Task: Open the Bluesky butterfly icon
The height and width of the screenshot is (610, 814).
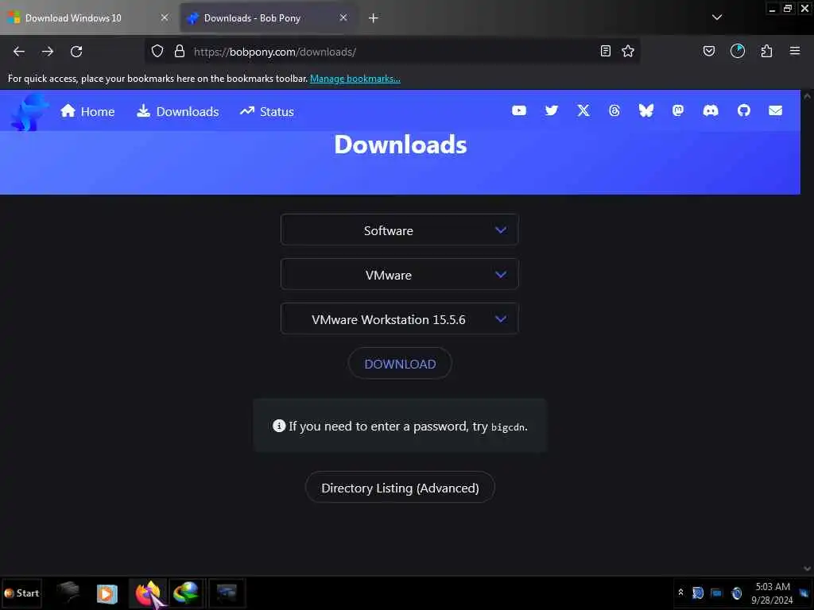Action: point(645,110)
